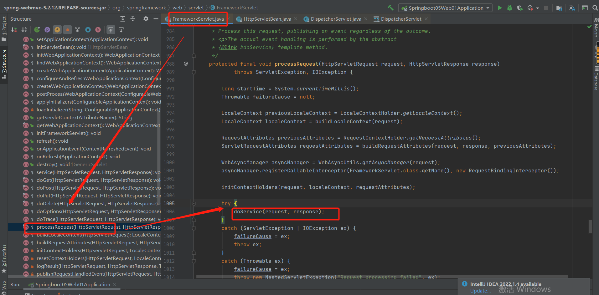Click the @ gutter icon on line 988
This screenshot has height=295, width=599.
pyautogui.click(x=186, y=64)
